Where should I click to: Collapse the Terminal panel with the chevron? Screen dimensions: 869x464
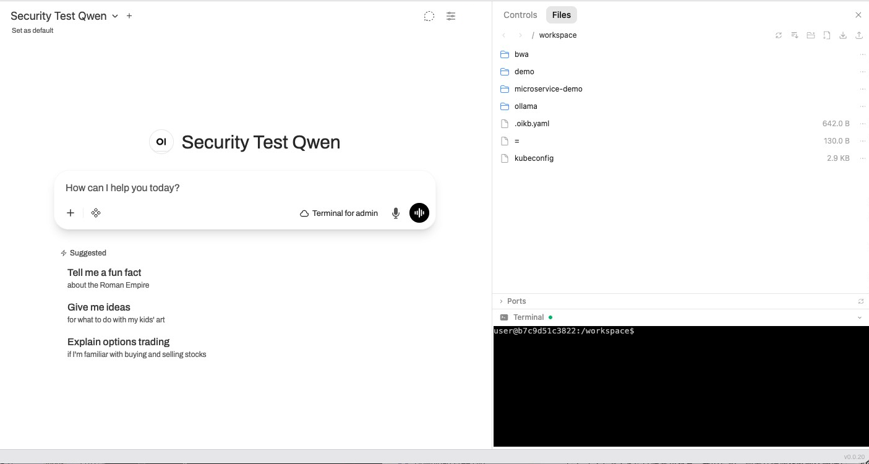click(860, 317)
